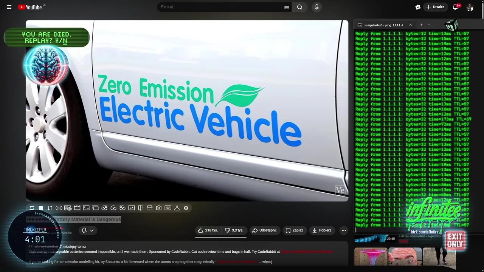The image size is (484, 272).
Task: Open the notifications bell in header
Action: pos(456,7)
